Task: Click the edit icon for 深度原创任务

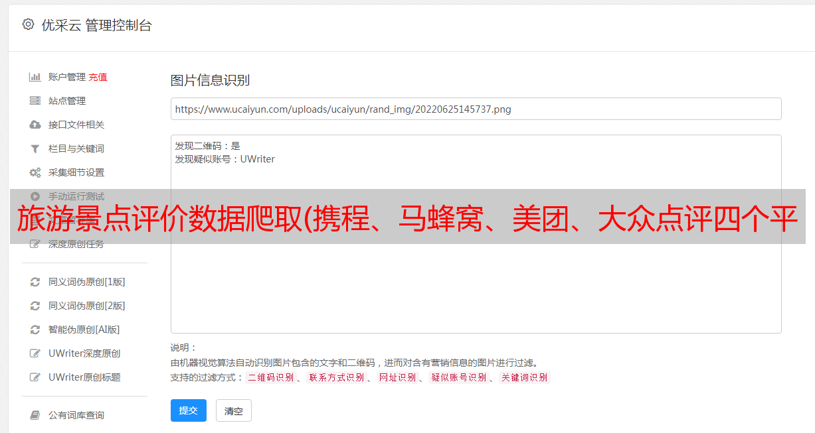Action: point(35,244)
